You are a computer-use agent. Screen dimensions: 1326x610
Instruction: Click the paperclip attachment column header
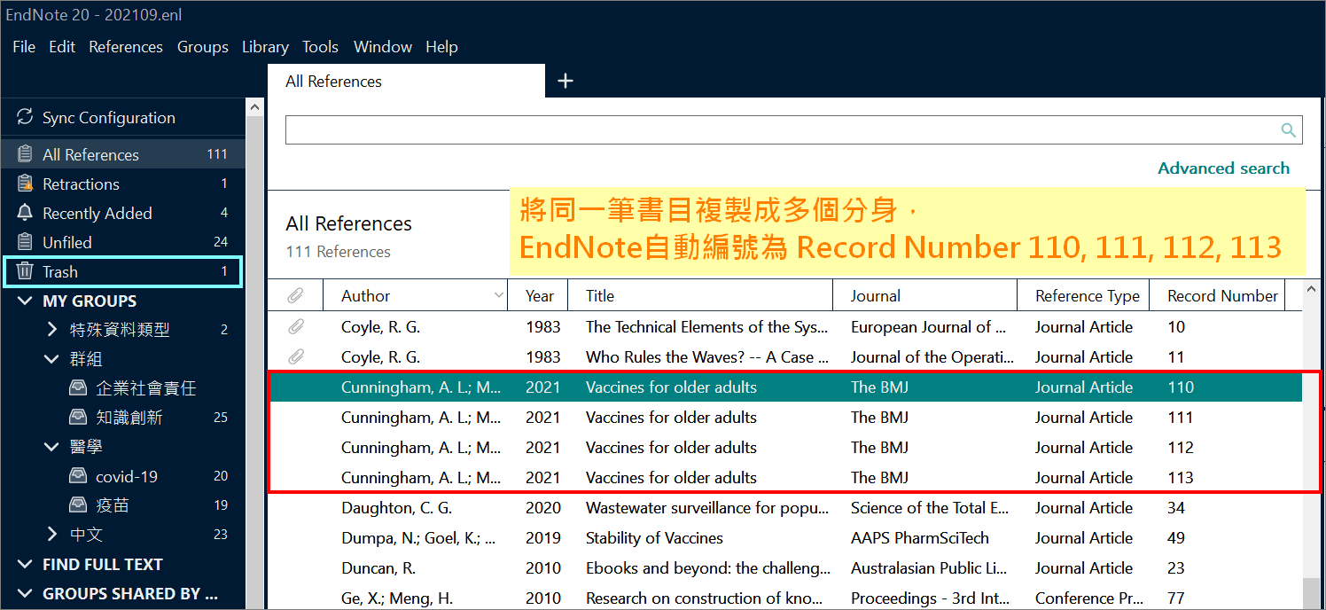click(x=295, y=295)
